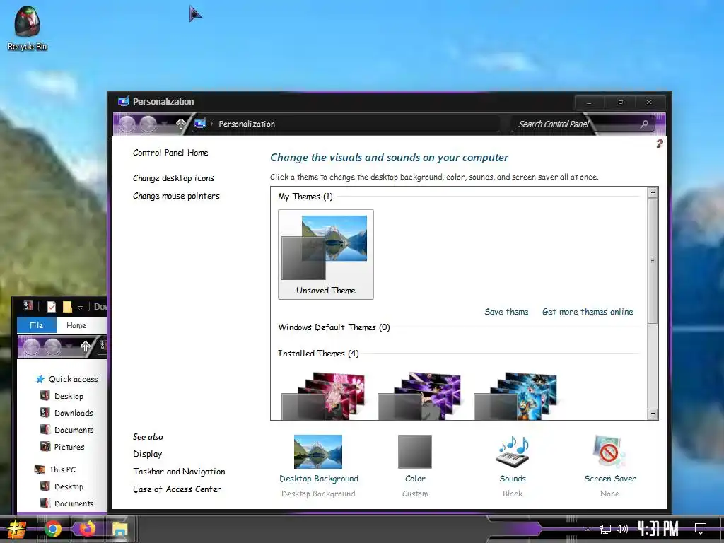Open the Desktop Background settings icon

[318, 452]
